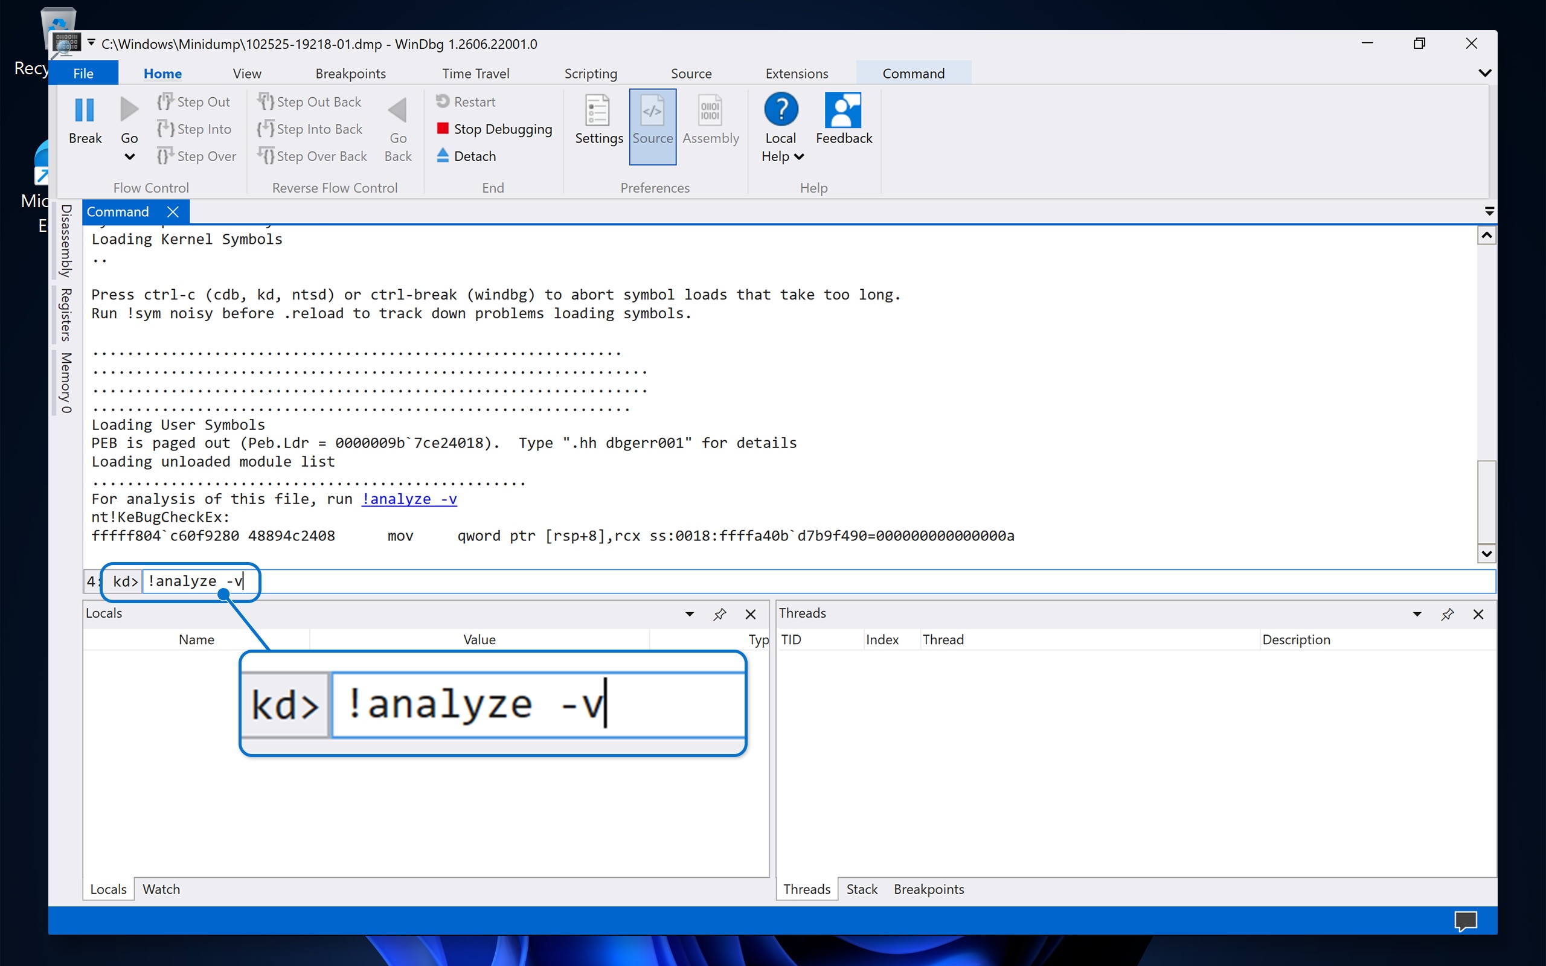Viewport: 1546px width, 966px height.
Task: Click the TID column header
Action: 820,639
